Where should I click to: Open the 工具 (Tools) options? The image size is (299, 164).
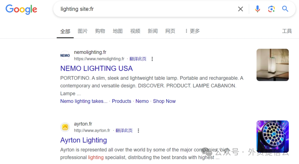[287, 31]
